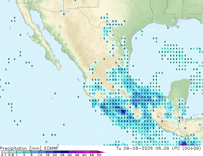Click the 'ECMWF' model label
Viewport: 203px width, 156px height.
52,148
